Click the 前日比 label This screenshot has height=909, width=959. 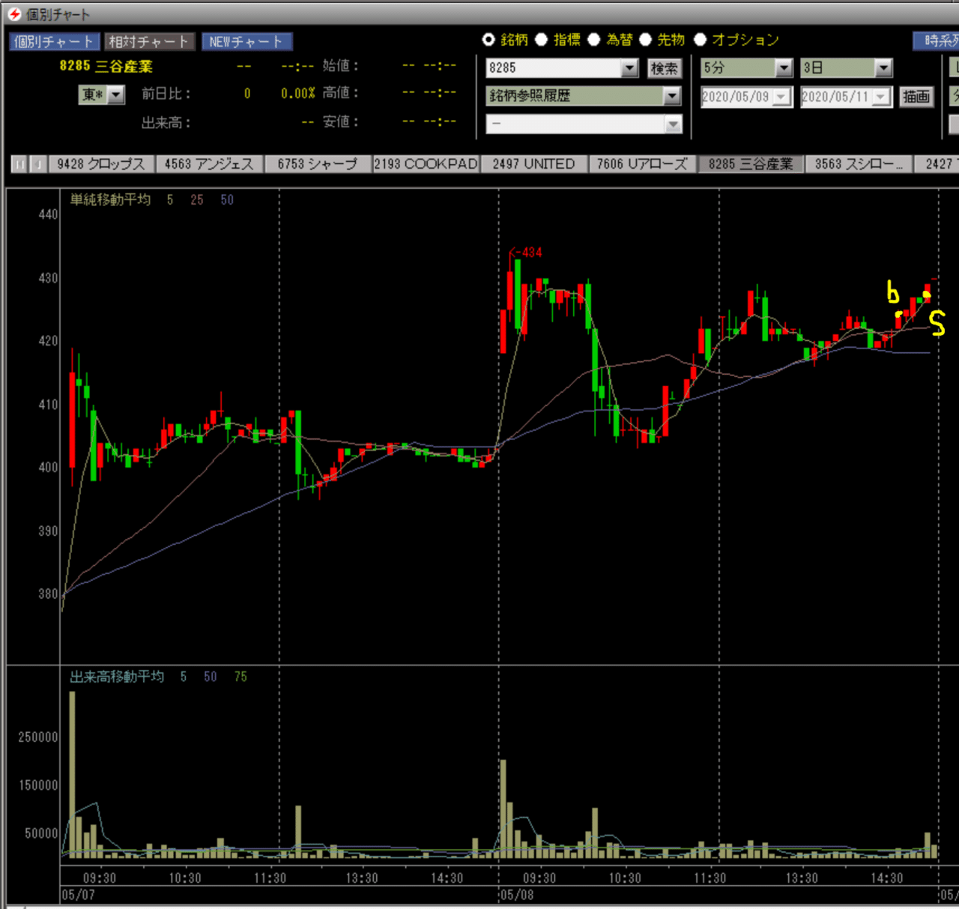(x=166, y=94)
